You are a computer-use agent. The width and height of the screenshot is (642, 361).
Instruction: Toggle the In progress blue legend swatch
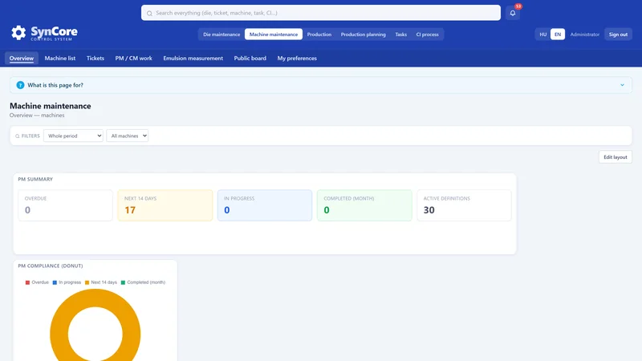tap(55, 282)
